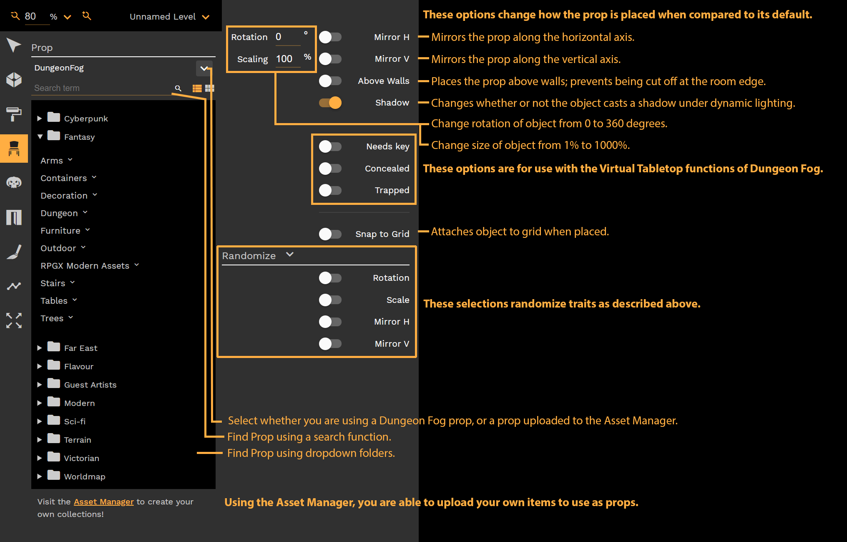Viewport: 847px width, 542px height.
Task: Click the Search term field
Action: pos(103,88)
